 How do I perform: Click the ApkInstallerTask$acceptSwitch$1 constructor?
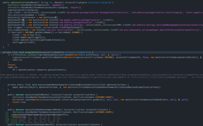pos(174,57)
